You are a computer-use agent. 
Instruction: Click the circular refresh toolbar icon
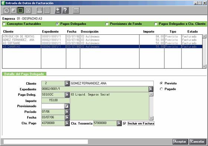click(x=6, y=10)
